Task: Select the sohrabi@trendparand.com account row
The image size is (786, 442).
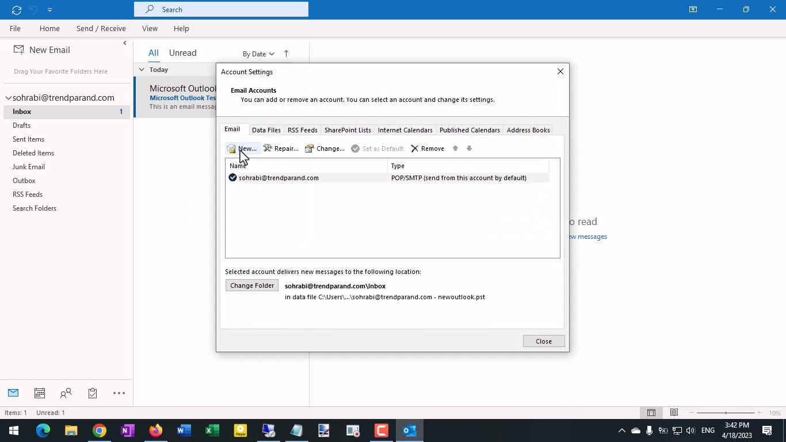Action: pos(387,178)
